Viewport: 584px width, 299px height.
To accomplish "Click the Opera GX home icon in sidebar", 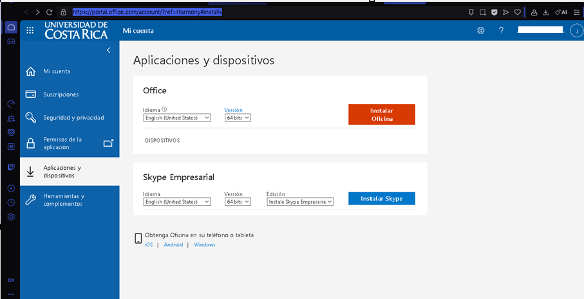I will 11,27.
